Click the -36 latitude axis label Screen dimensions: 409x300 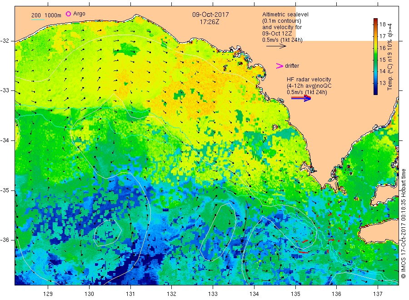(x=5, y=240)
